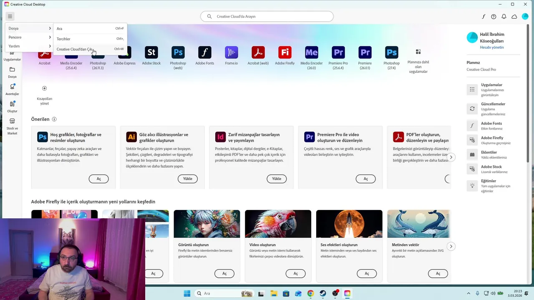534x300 pixels.
Task: Open Eğitimler in the right panel
Action: click(x=493, y=186)
